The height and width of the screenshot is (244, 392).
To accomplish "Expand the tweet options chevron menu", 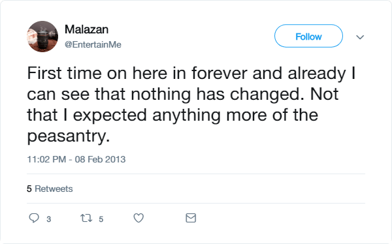I will 360,37.
